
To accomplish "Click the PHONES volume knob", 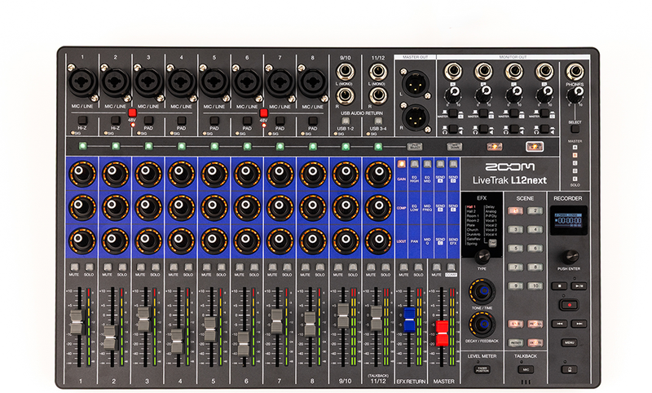I will [575, 95].
